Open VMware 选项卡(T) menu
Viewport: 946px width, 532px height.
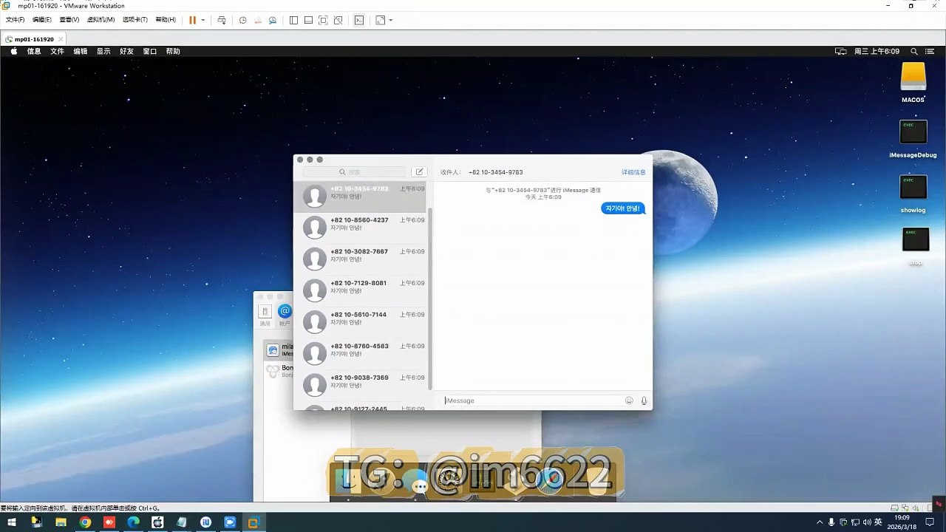tap(135, 20)
